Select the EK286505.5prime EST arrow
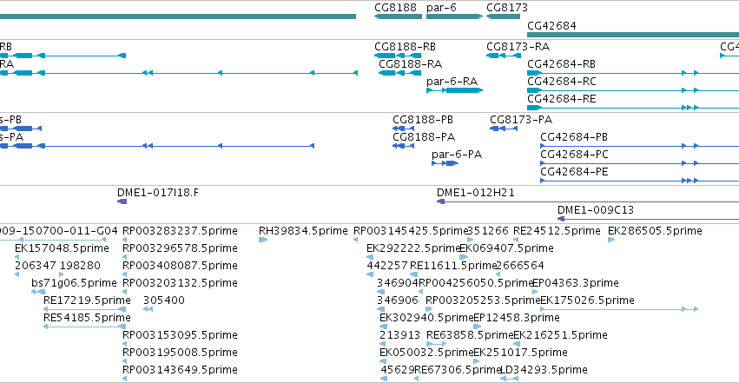This screenshot has width=739, height=383. tap(611, 240)
